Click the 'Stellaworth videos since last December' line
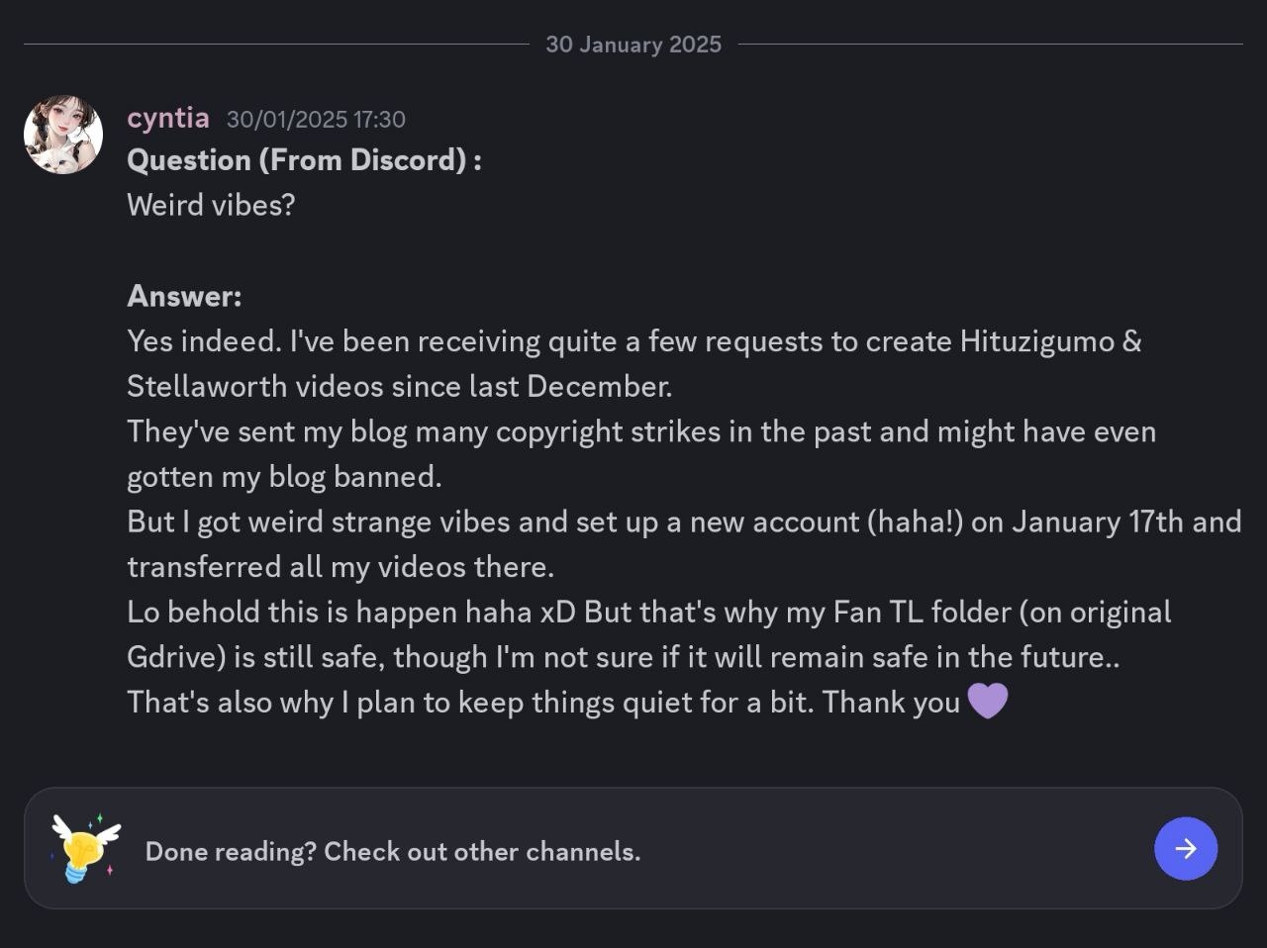The width and height of the screenshot is (1267, 948). pyautogui.click(x=399, y=386)
